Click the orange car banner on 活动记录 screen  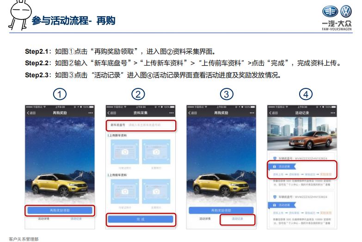(302, 134)
